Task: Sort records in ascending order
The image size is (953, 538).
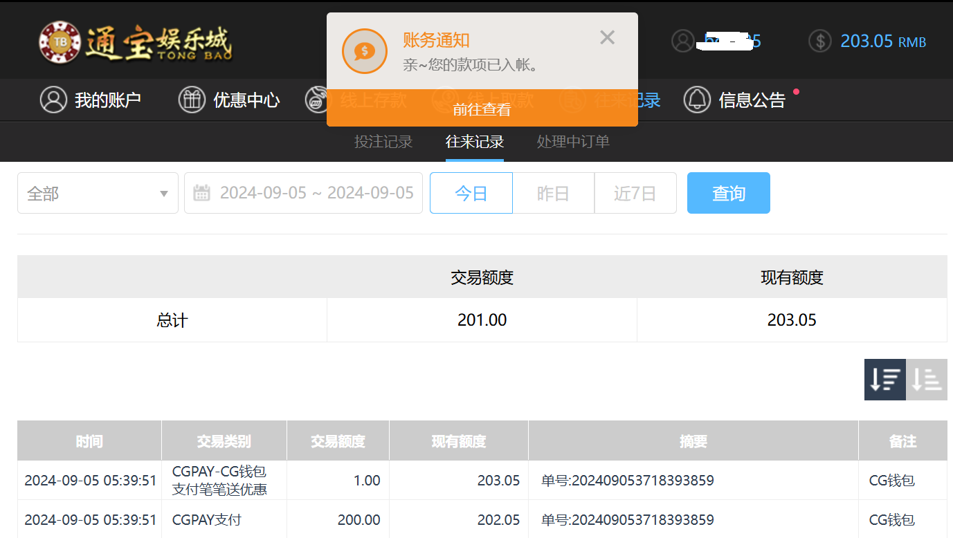Action: point(926,379)
